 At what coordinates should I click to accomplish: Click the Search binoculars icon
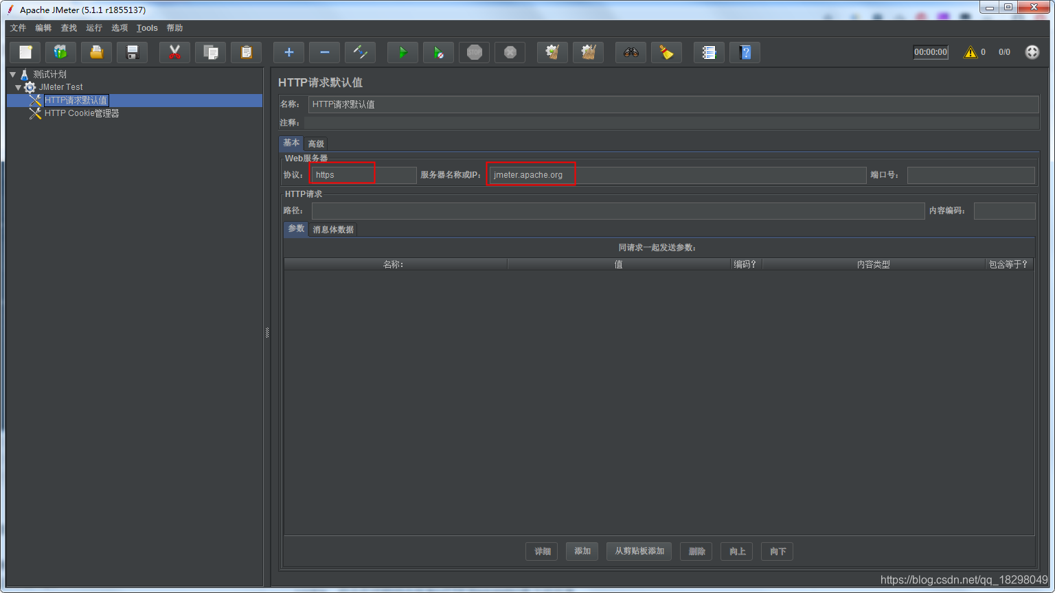click(x=631, y=52)
